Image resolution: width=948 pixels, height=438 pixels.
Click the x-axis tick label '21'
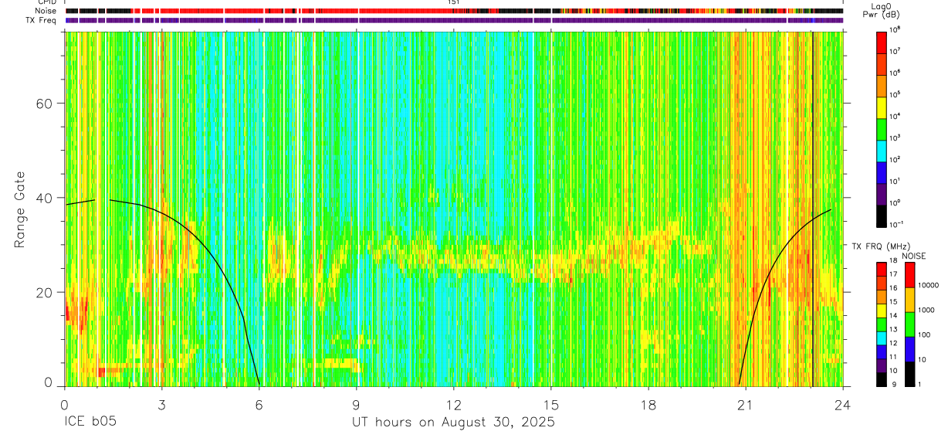[x=746, y=404]
